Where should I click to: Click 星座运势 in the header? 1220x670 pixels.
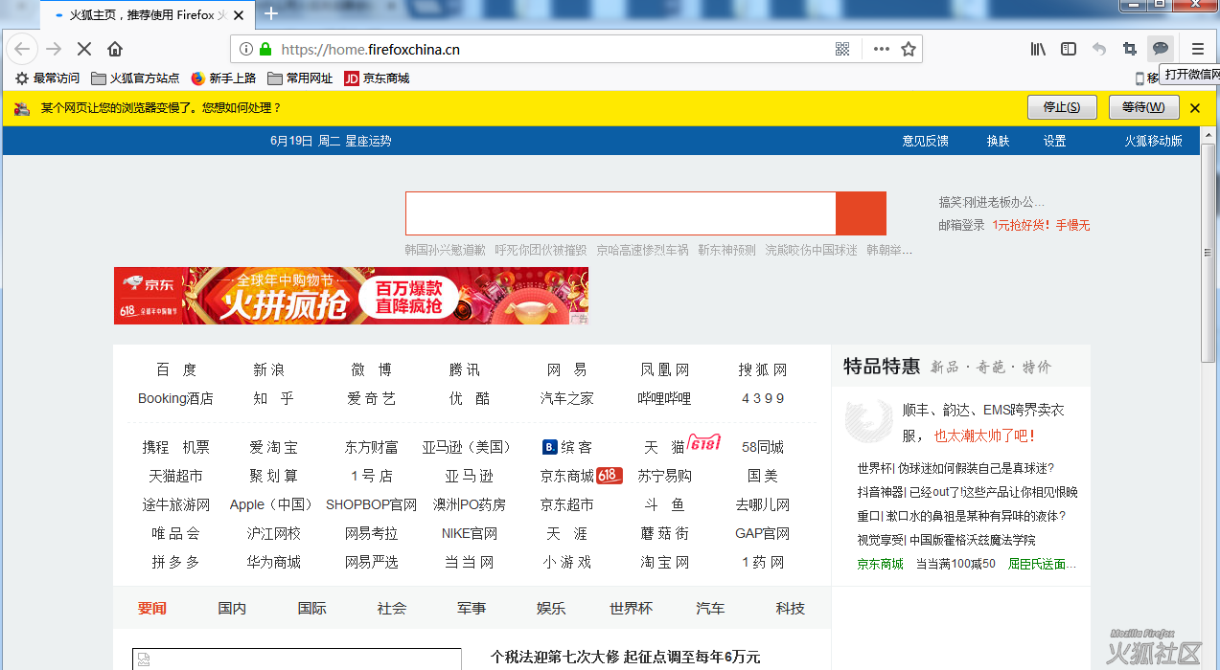[x=368, y=141]
